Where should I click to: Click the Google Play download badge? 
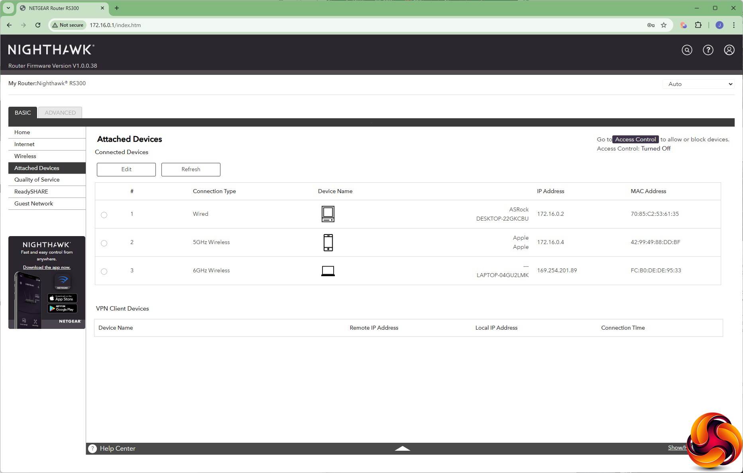62,309
